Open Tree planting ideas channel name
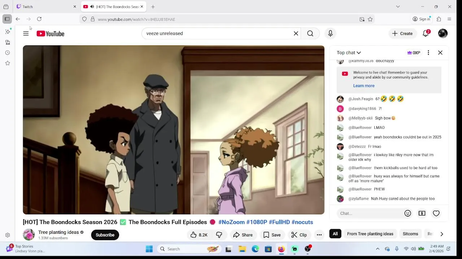Screen dimensions: 462x259 pyautogui.click(x=58, y=232)
